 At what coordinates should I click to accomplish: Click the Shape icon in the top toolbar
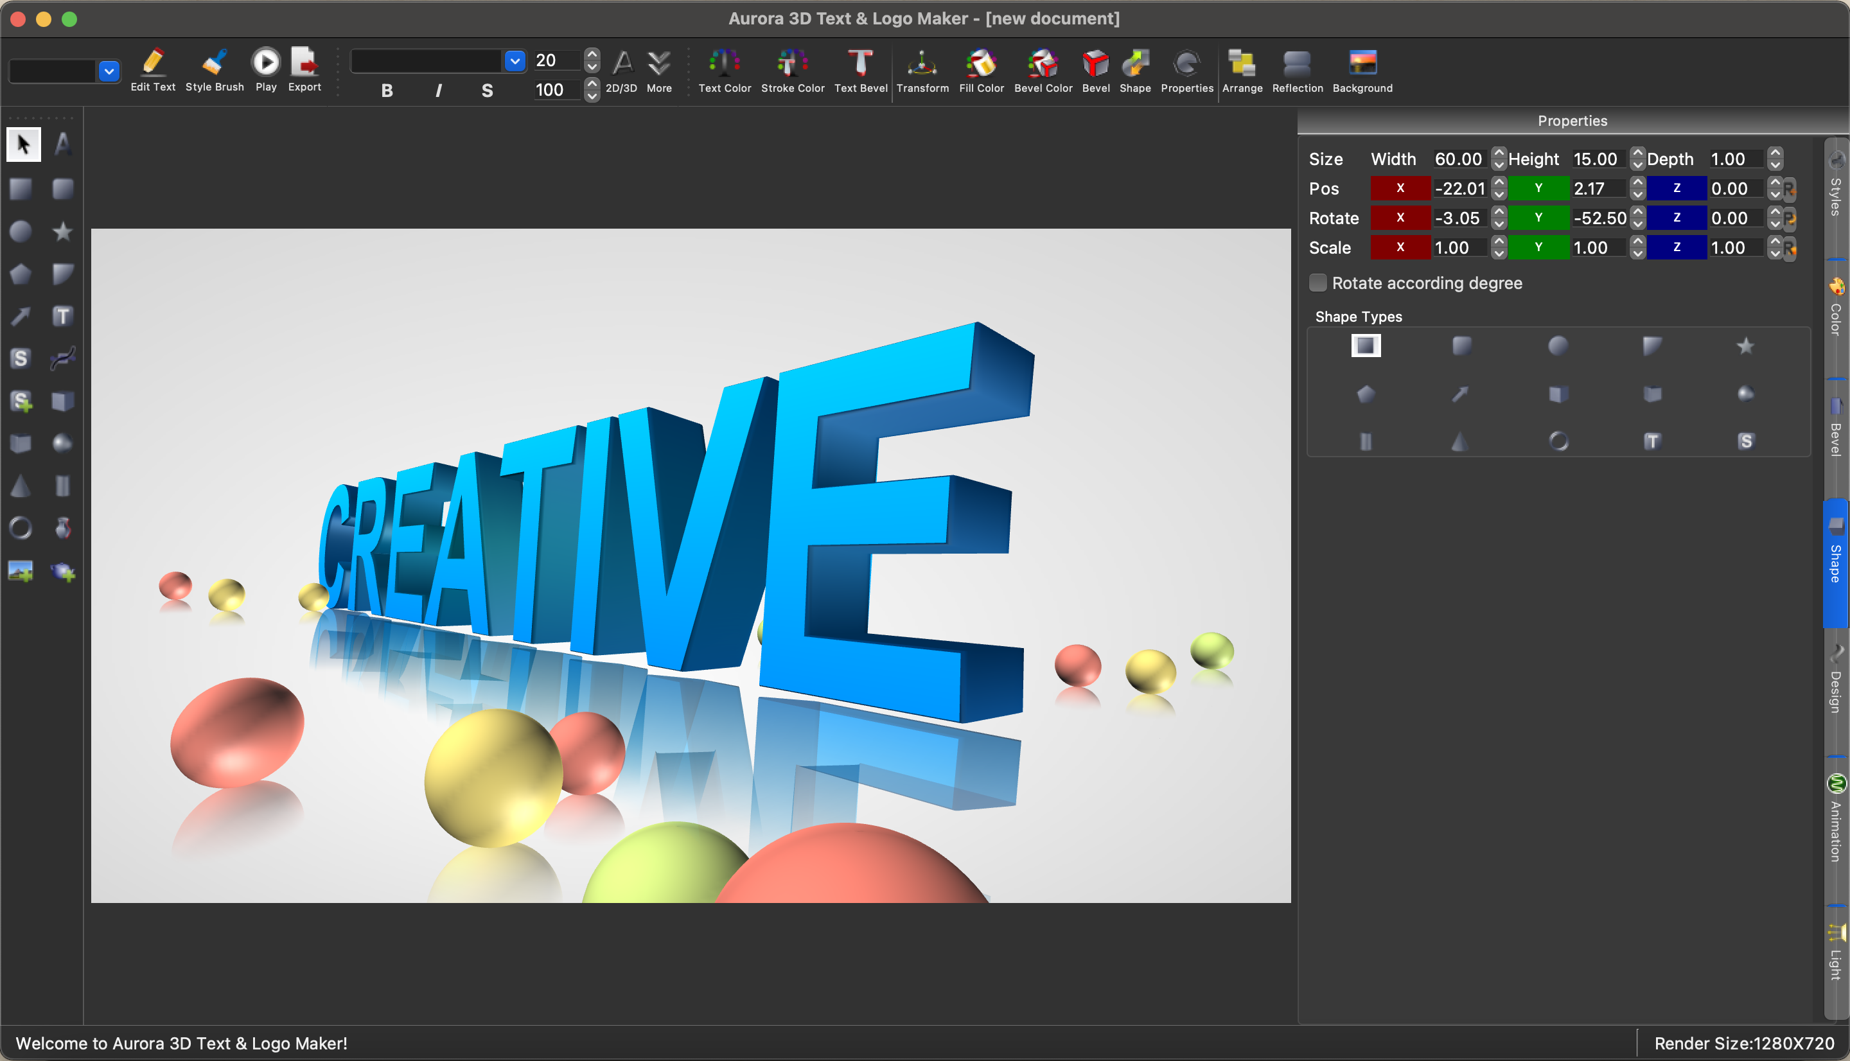point(1135,71)
